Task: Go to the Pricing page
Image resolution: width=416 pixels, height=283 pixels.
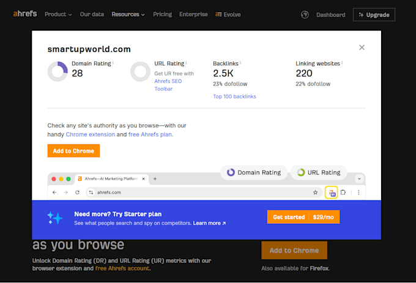Action: pyautogui.click(x=162, y=14)
